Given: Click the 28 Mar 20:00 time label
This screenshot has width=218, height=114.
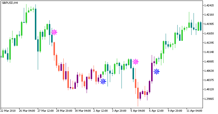Looking at the screenshot, I should [x=64, y=111].
